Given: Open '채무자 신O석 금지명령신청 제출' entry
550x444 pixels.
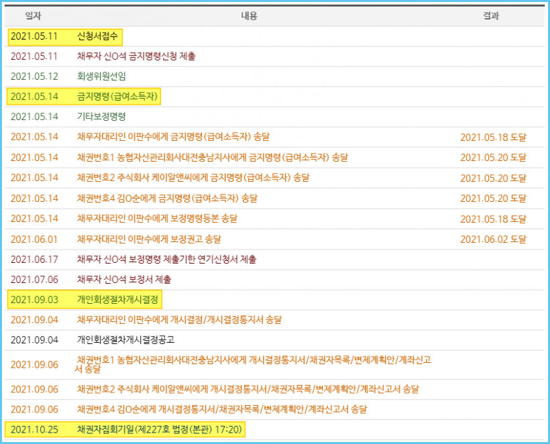Looking at the screenshot, I should coord(136,56).
